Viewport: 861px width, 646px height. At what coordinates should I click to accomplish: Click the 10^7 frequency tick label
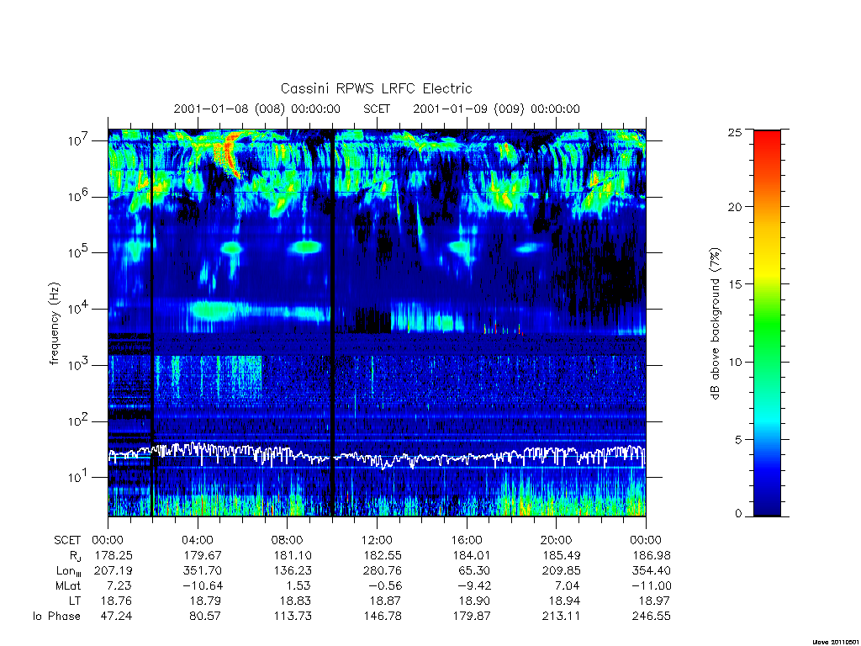coord(79,140)
